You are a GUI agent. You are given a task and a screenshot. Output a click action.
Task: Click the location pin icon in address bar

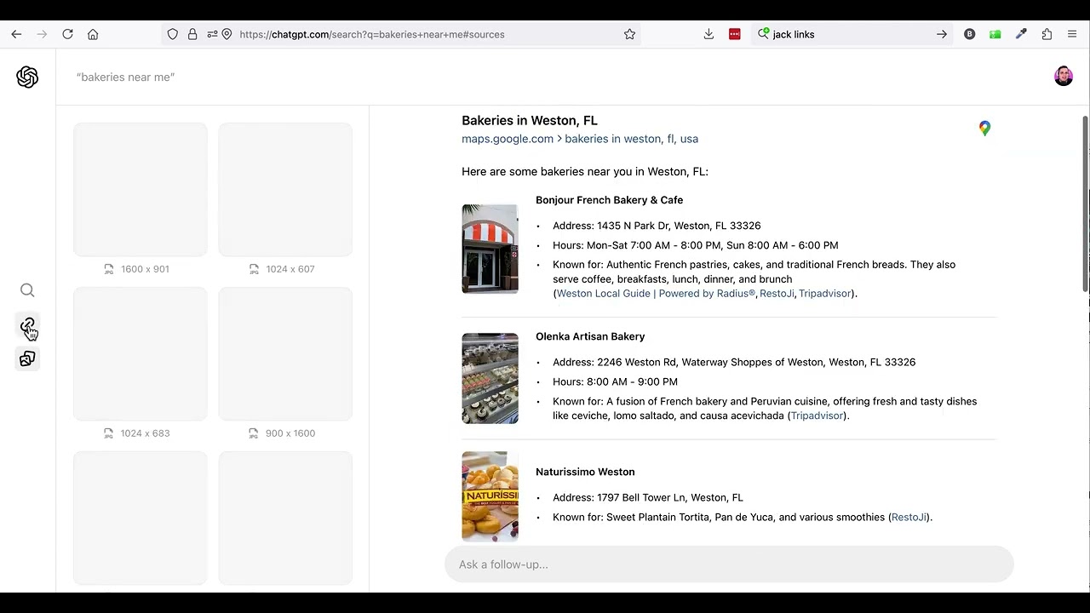[227, 34]
